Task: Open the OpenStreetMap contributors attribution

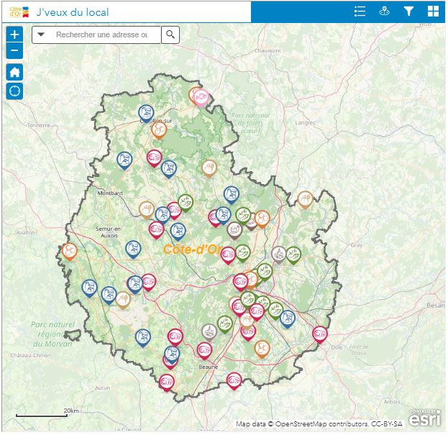Action: [x=319, y=423]
